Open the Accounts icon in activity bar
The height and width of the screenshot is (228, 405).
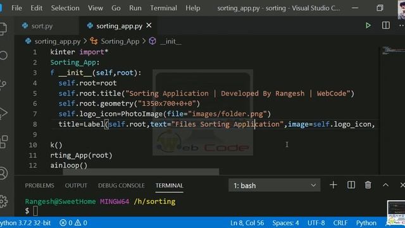[x=3, y=173]
